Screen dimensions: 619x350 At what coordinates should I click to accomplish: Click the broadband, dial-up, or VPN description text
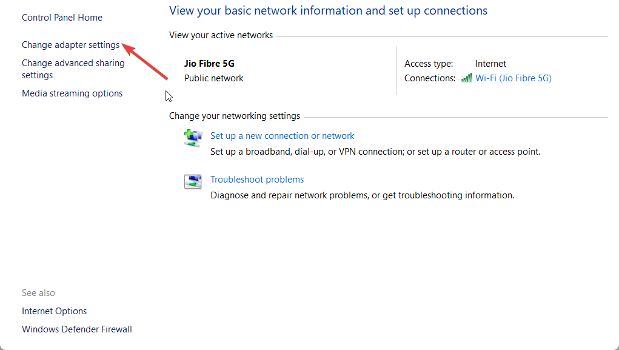tap(375, 152)
